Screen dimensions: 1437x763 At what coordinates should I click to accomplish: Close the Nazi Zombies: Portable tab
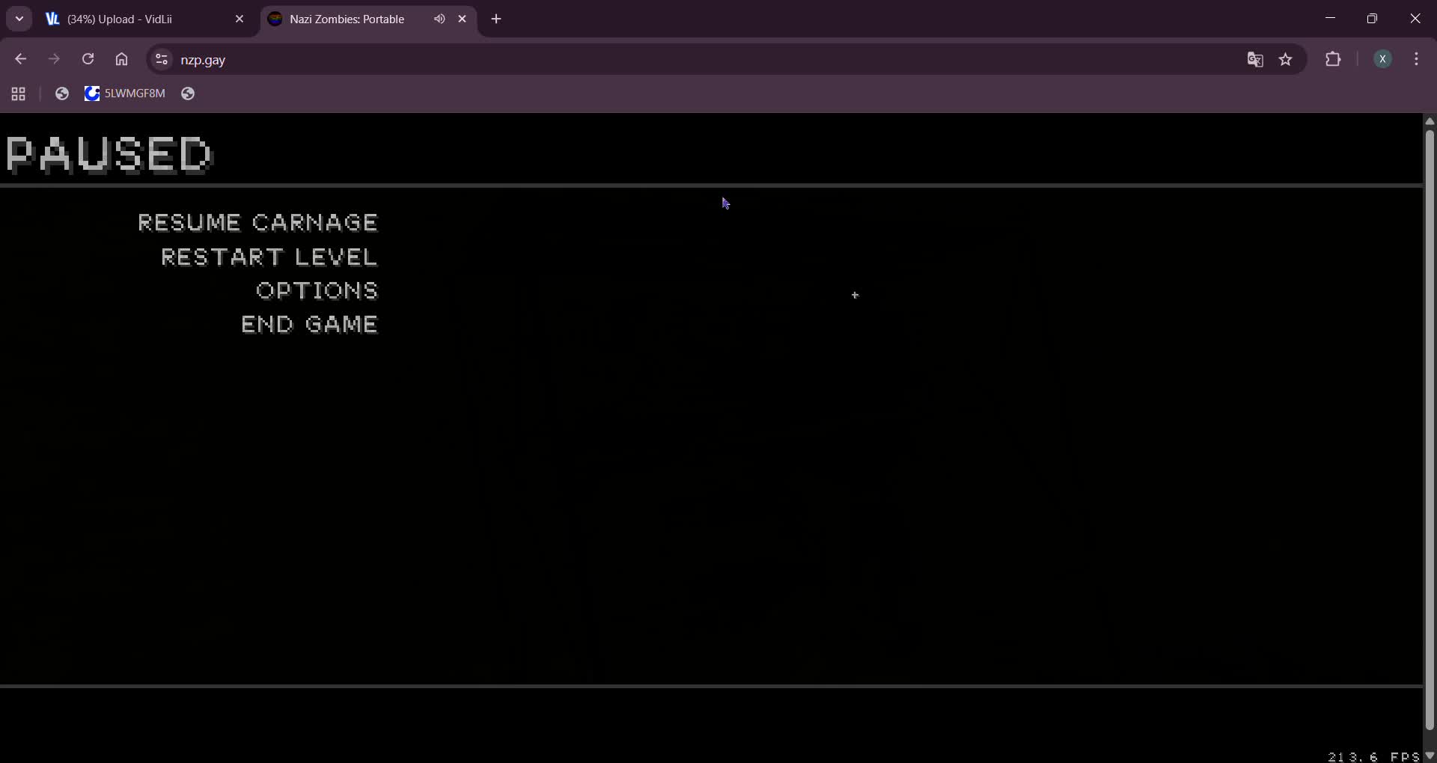coord(463,19)
